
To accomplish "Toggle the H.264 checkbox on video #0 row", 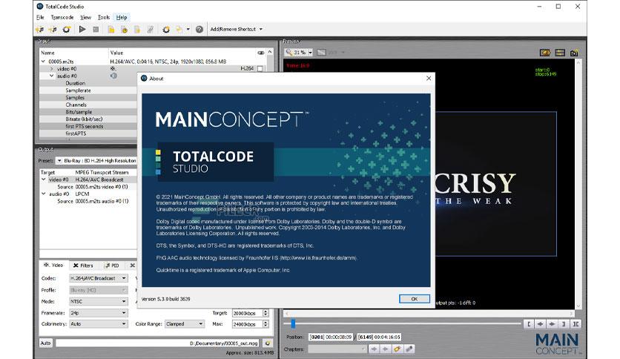I will coord(260,69).
